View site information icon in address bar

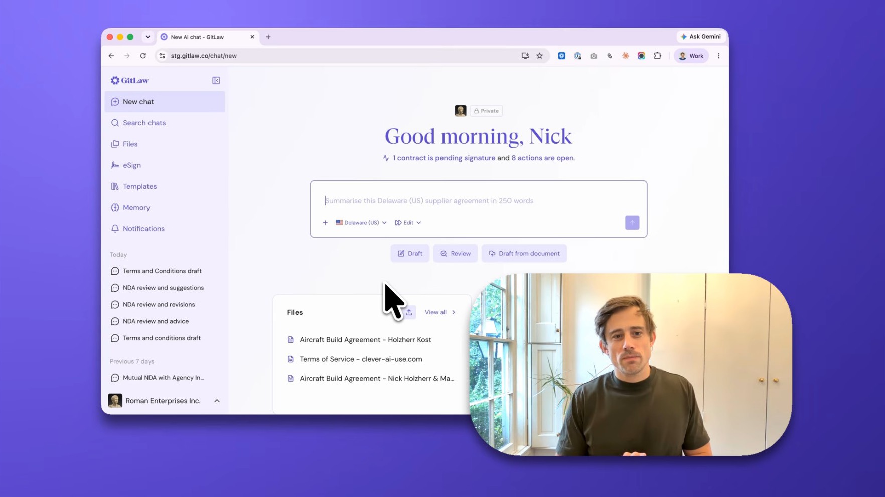click(x=162, y=56)
